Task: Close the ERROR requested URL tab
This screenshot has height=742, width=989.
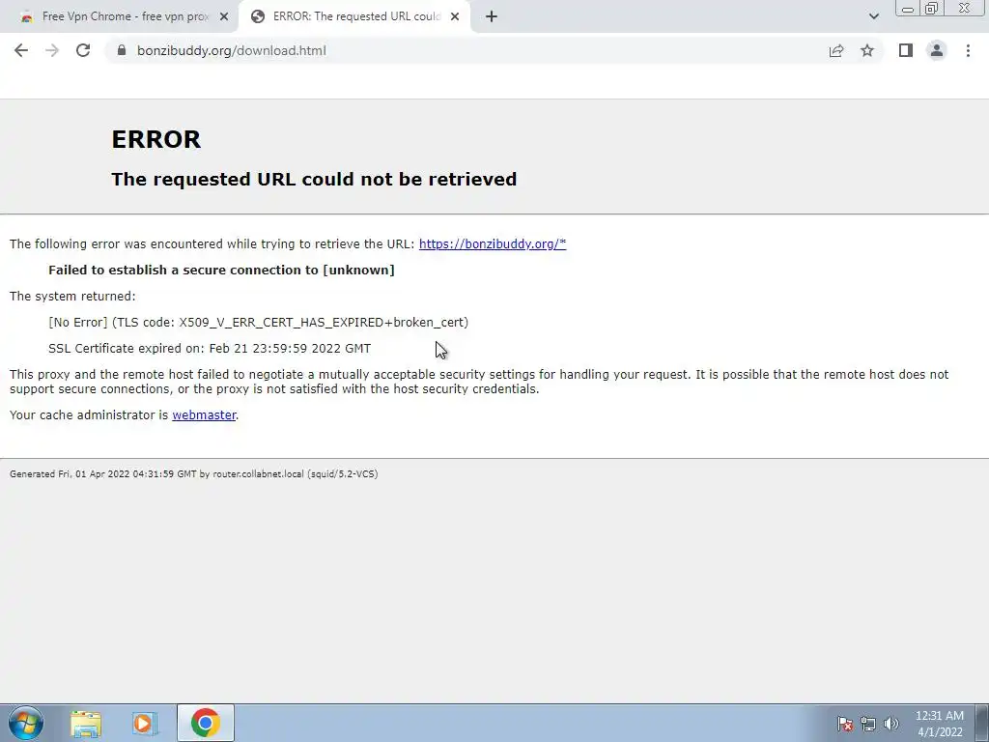Action: coord(455,16)
